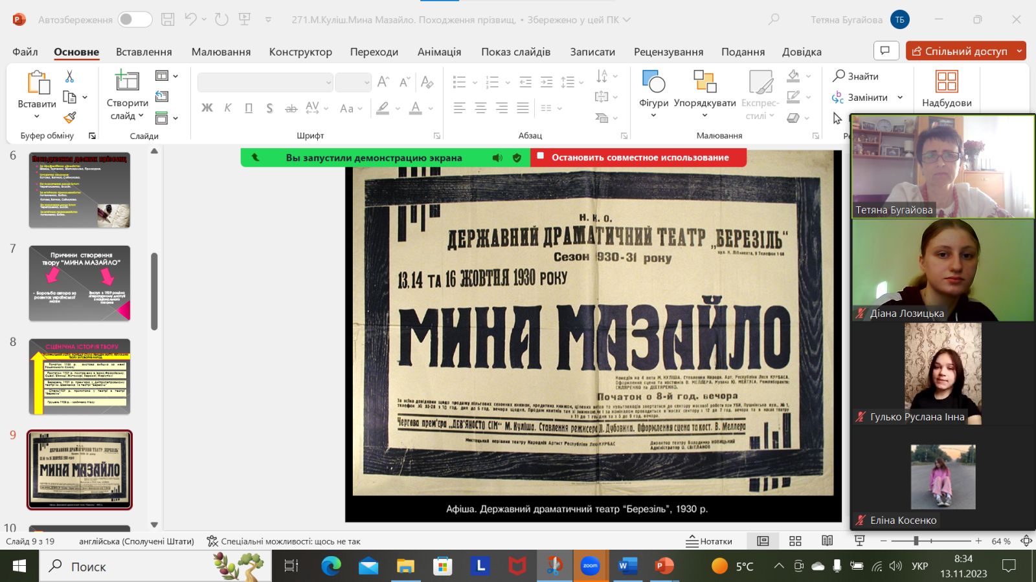Open the Comments speech bubble icon
Screen dimensions: 1036x582
pos(885,50)
